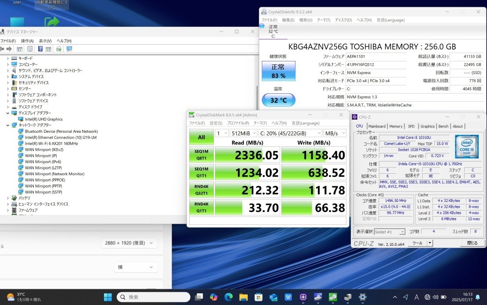Open the 2880 × 1920 resolution dropdown
The width and height of the screenshot is (487, 305).
point(129,243)
